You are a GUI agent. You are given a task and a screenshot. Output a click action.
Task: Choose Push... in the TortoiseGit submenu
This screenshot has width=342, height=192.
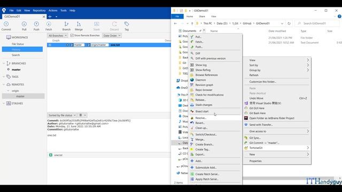[x=215, y=47]
